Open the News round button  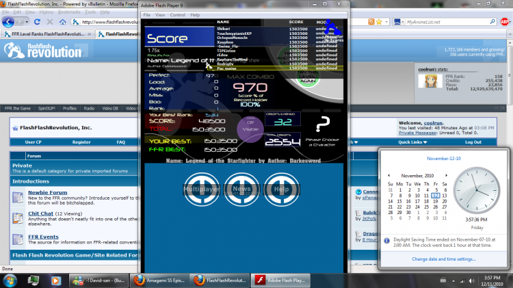[241, 189]
